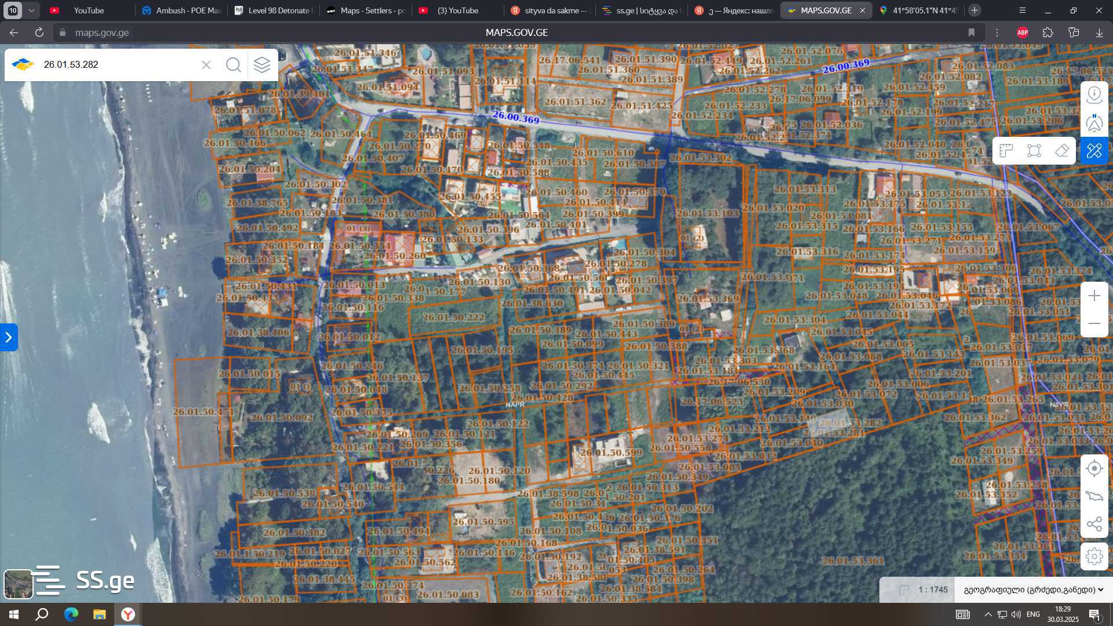
Task: Select the distance measure ruler tool
Action: pos(1006,151)
